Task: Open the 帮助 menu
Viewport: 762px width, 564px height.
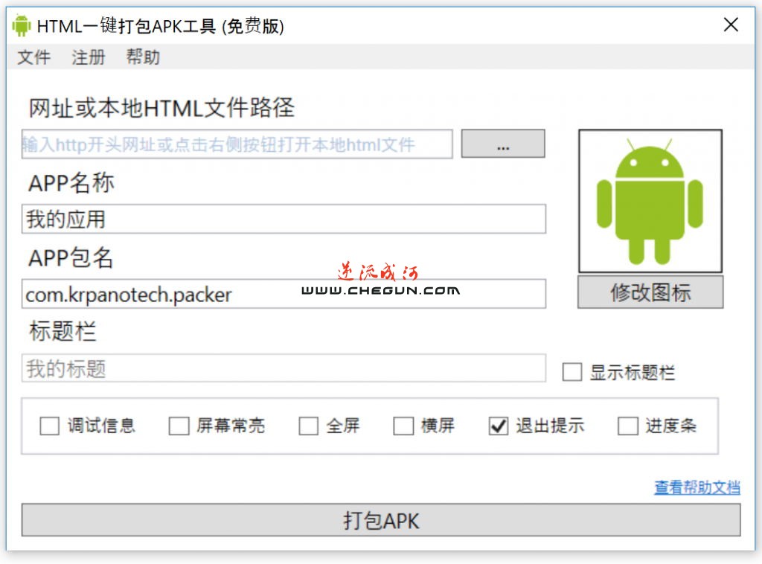Action: point(143,57)
